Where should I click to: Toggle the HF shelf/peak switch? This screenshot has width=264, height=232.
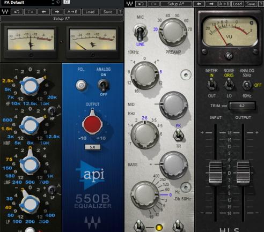click(x=52, y=111)
